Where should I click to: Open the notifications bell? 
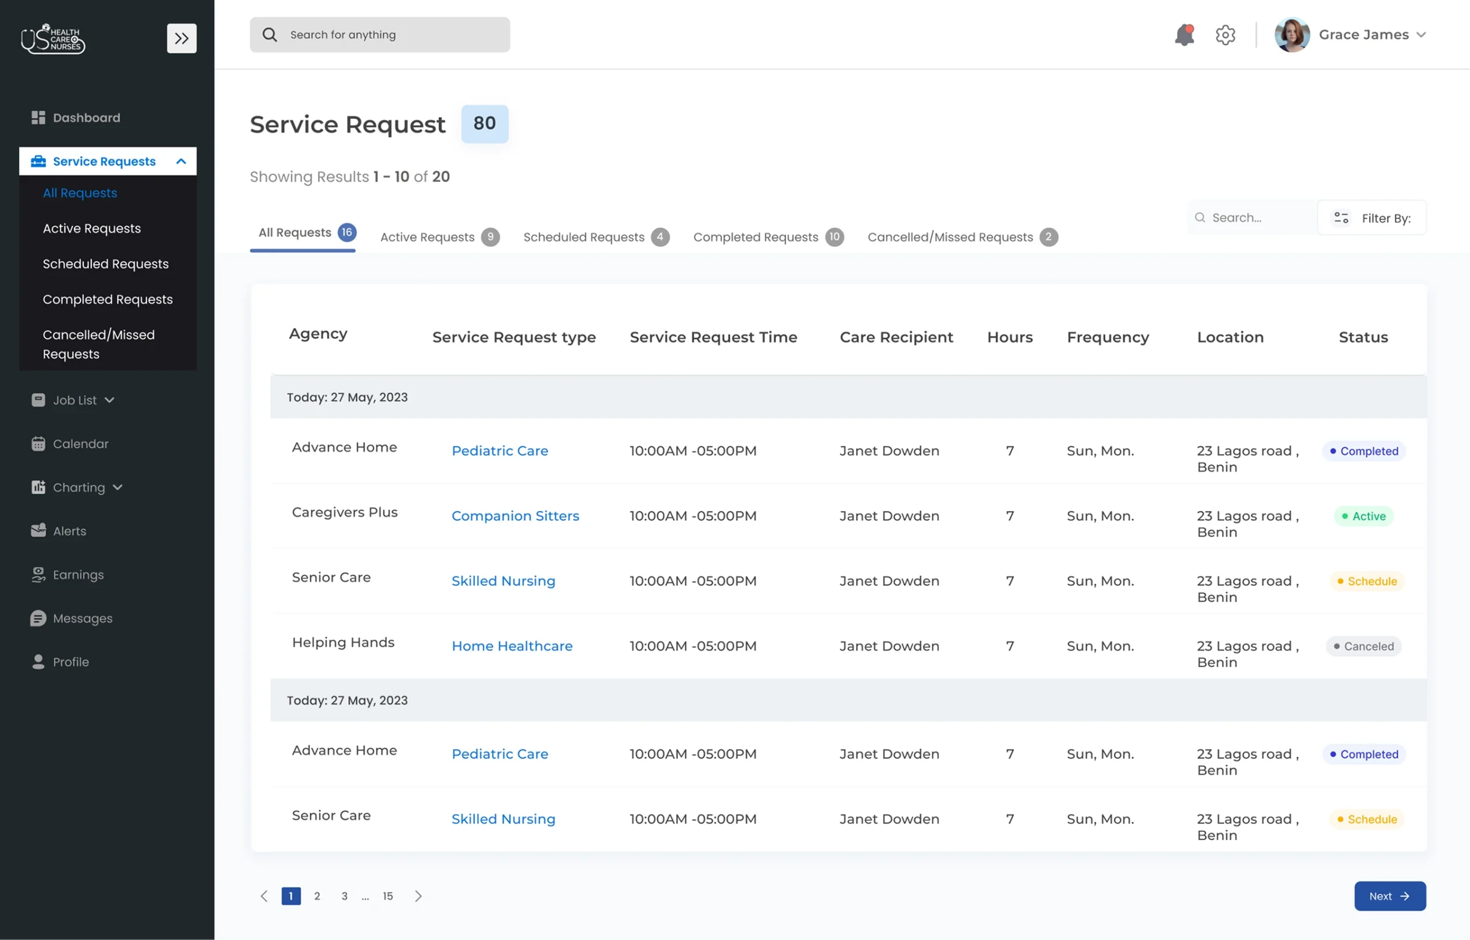[1185, 35]
